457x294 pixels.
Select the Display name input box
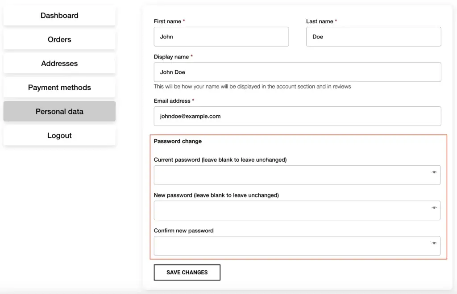coord(297,72)
